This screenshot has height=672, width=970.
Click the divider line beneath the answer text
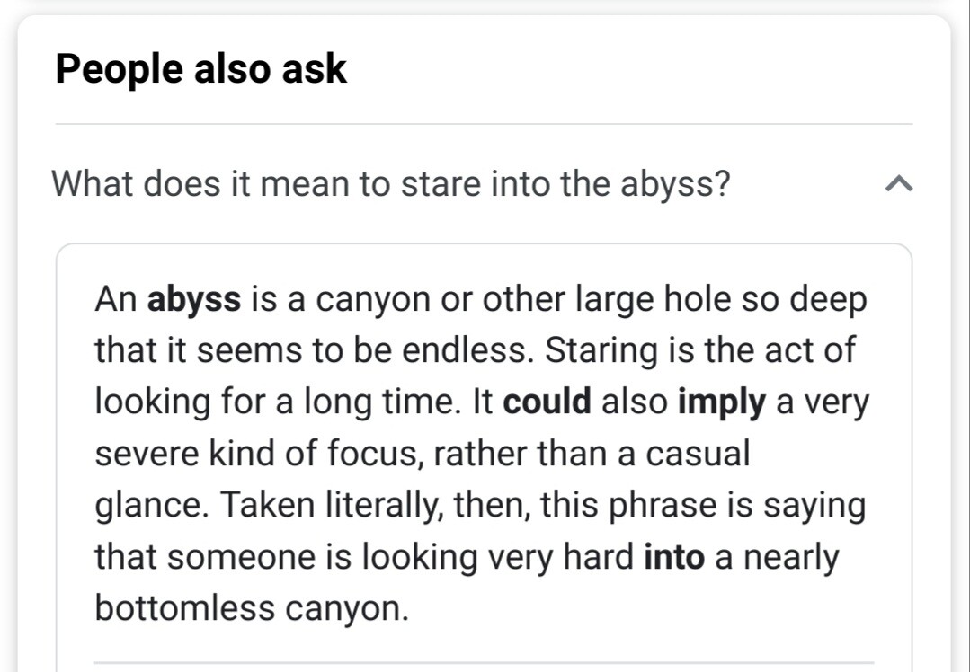[484, 663]
